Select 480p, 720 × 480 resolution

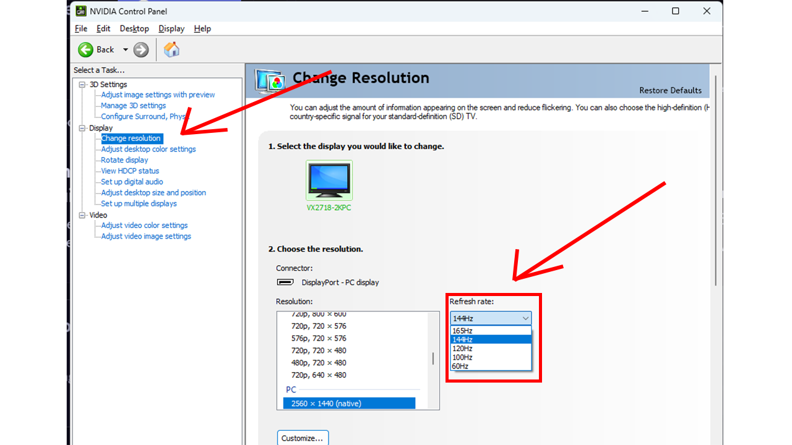click(x=319, y=363)
